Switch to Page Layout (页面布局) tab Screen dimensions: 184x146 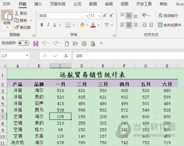pos(58,4)
